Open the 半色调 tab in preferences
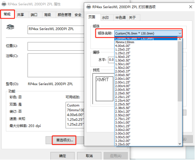The image size is (195, 160). tap(120, 17)
